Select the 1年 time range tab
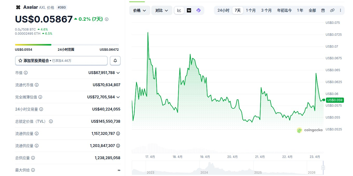The width and height of the screenshot is (353, 176). coord(300,10)
